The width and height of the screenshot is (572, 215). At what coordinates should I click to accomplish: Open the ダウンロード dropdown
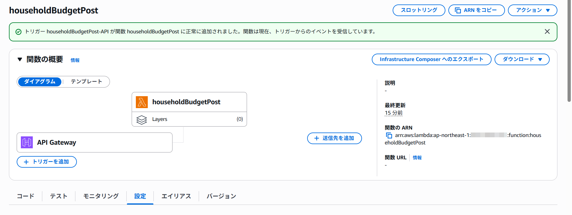(x=522, y=59)
